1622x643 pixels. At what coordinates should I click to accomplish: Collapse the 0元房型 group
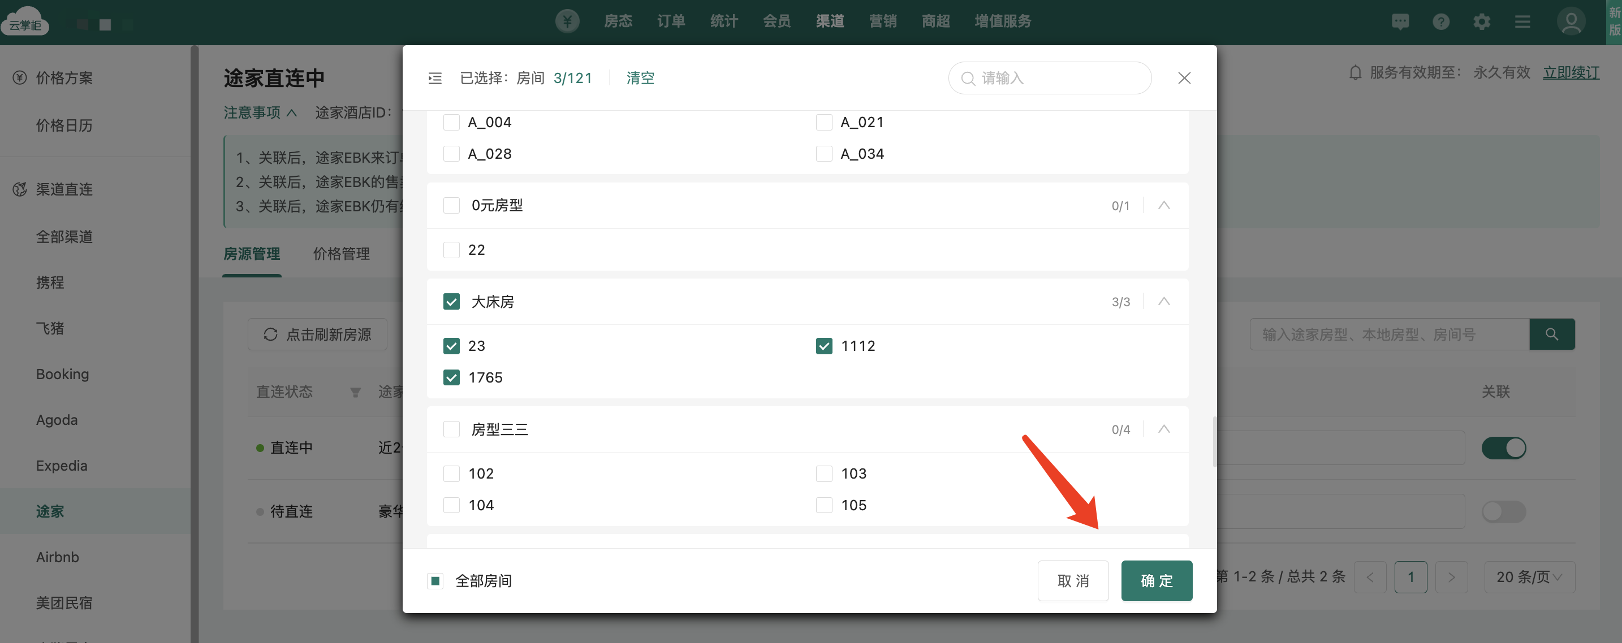point(1163,205)
